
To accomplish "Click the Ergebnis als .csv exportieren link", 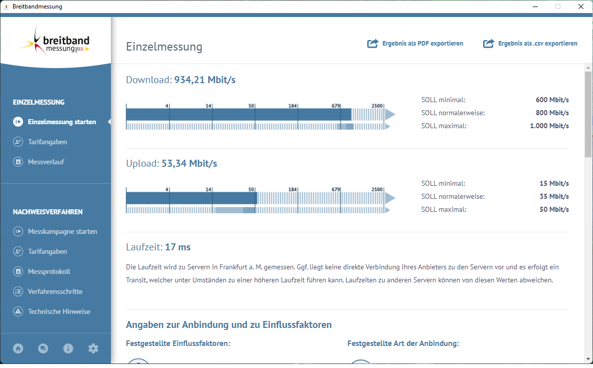I will click(x=538, y=44).
